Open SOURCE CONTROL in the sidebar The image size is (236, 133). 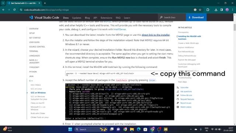pos(37,47)
